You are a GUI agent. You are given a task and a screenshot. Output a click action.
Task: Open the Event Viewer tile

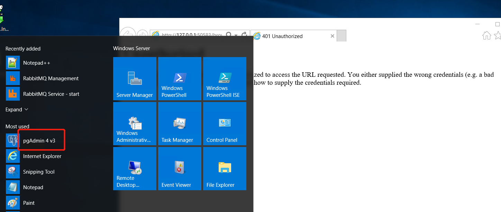180,169
